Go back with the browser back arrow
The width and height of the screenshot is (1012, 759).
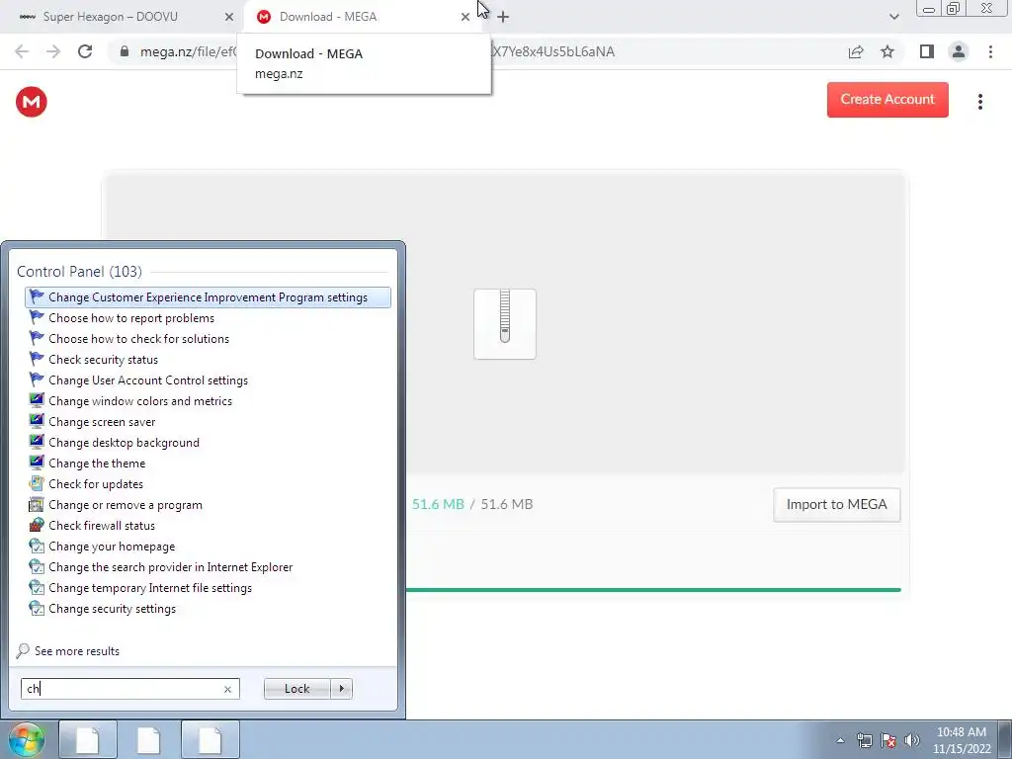22,51
